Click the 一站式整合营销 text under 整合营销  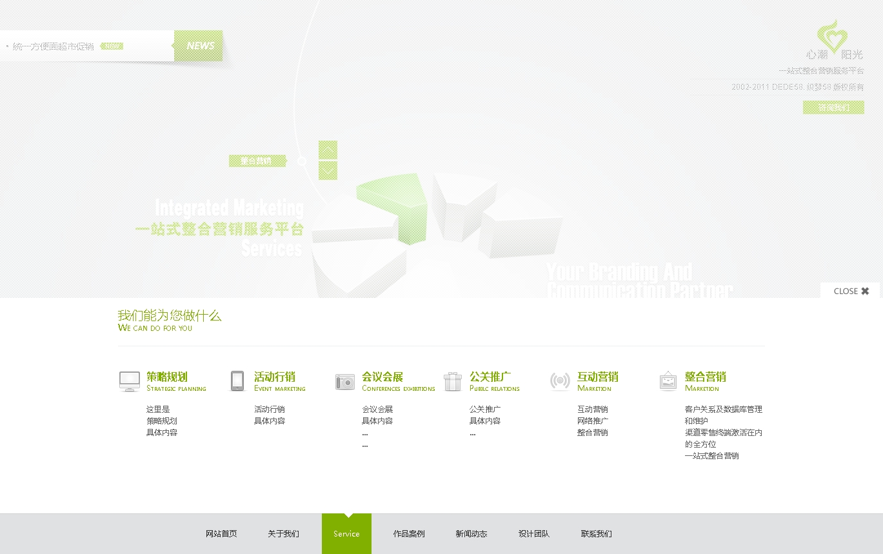(x=712, y=456)
